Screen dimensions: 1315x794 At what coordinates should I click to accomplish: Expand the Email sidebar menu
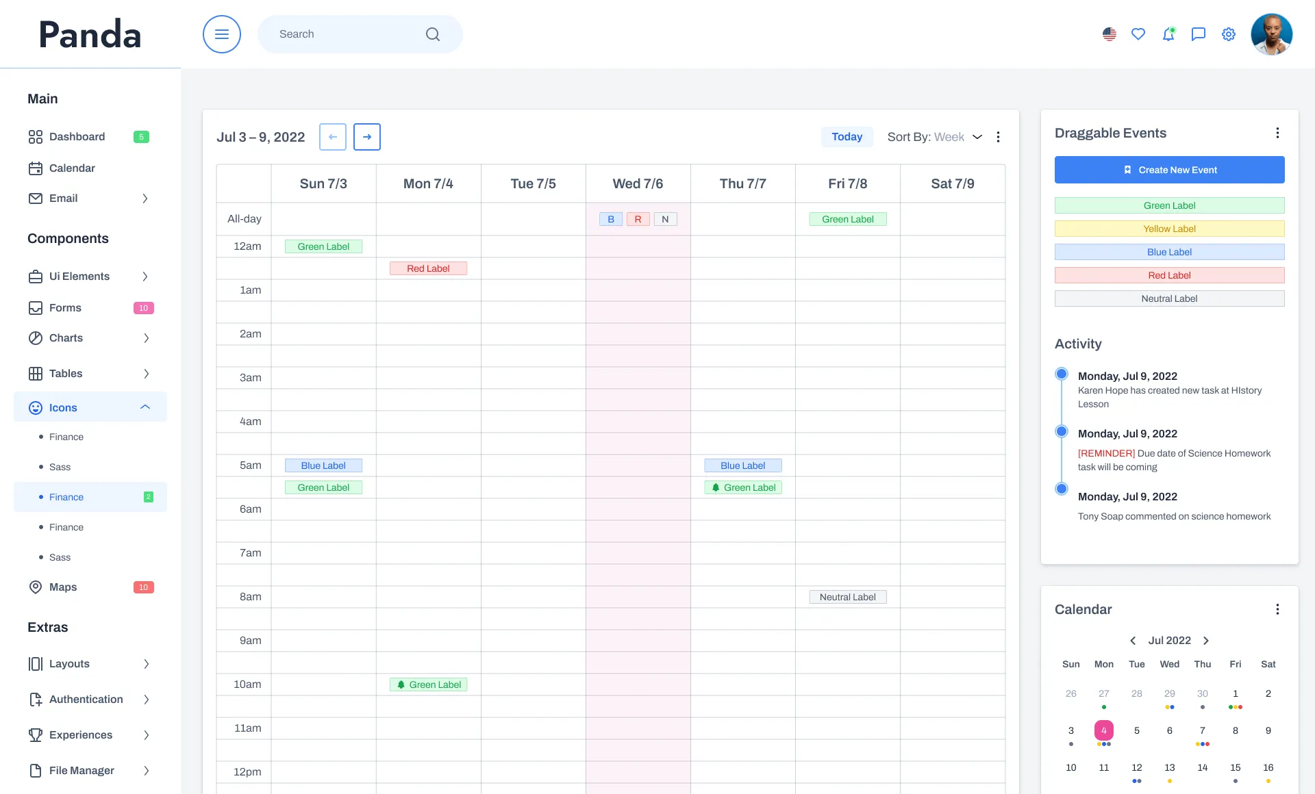(x=145, y=198)
